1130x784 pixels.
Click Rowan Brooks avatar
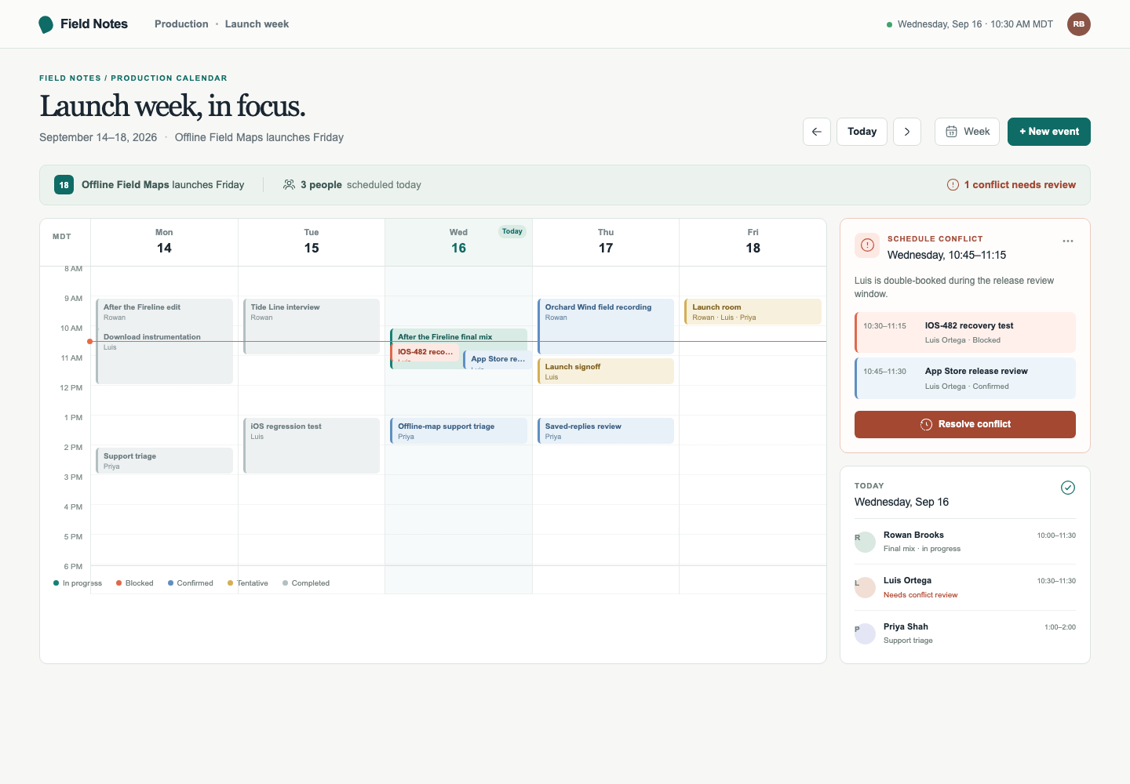click(x=865, y=542)
